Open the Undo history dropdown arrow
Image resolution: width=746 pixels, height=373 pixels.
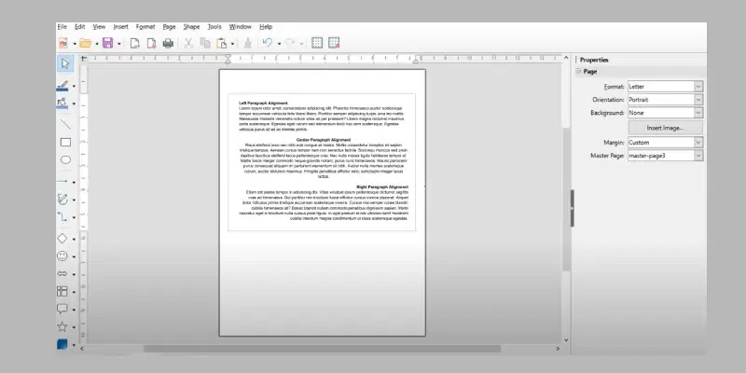click(279, 44)
